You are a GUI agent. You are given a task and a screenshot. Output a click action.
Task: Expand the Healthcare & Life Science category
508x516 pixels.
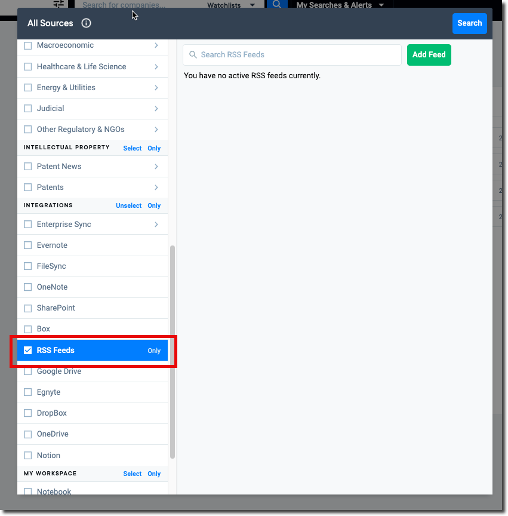pyautogui.click(x=156, y=67)
